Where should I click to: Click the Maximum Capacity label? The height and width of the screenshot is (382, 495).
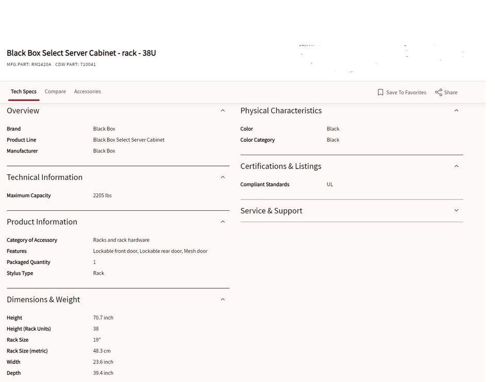[x=29, y=195]
